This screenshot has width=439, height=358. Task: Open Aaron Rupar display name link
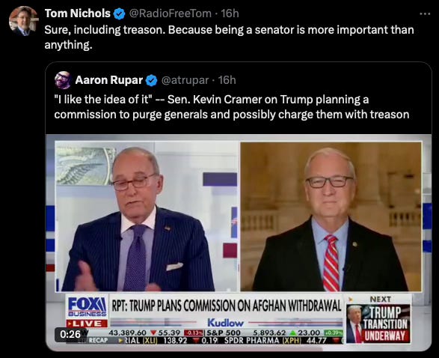tap(109, 80)
